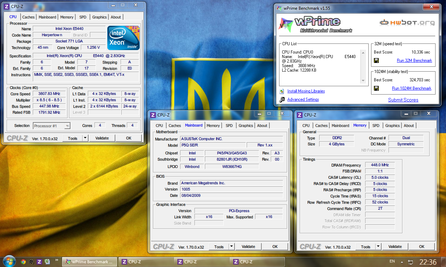Click title bar icon of CPU-Z Mainboard window
The width and height of the screenshot is (446, 267).
pyautogui.click(x=153, y=115)
